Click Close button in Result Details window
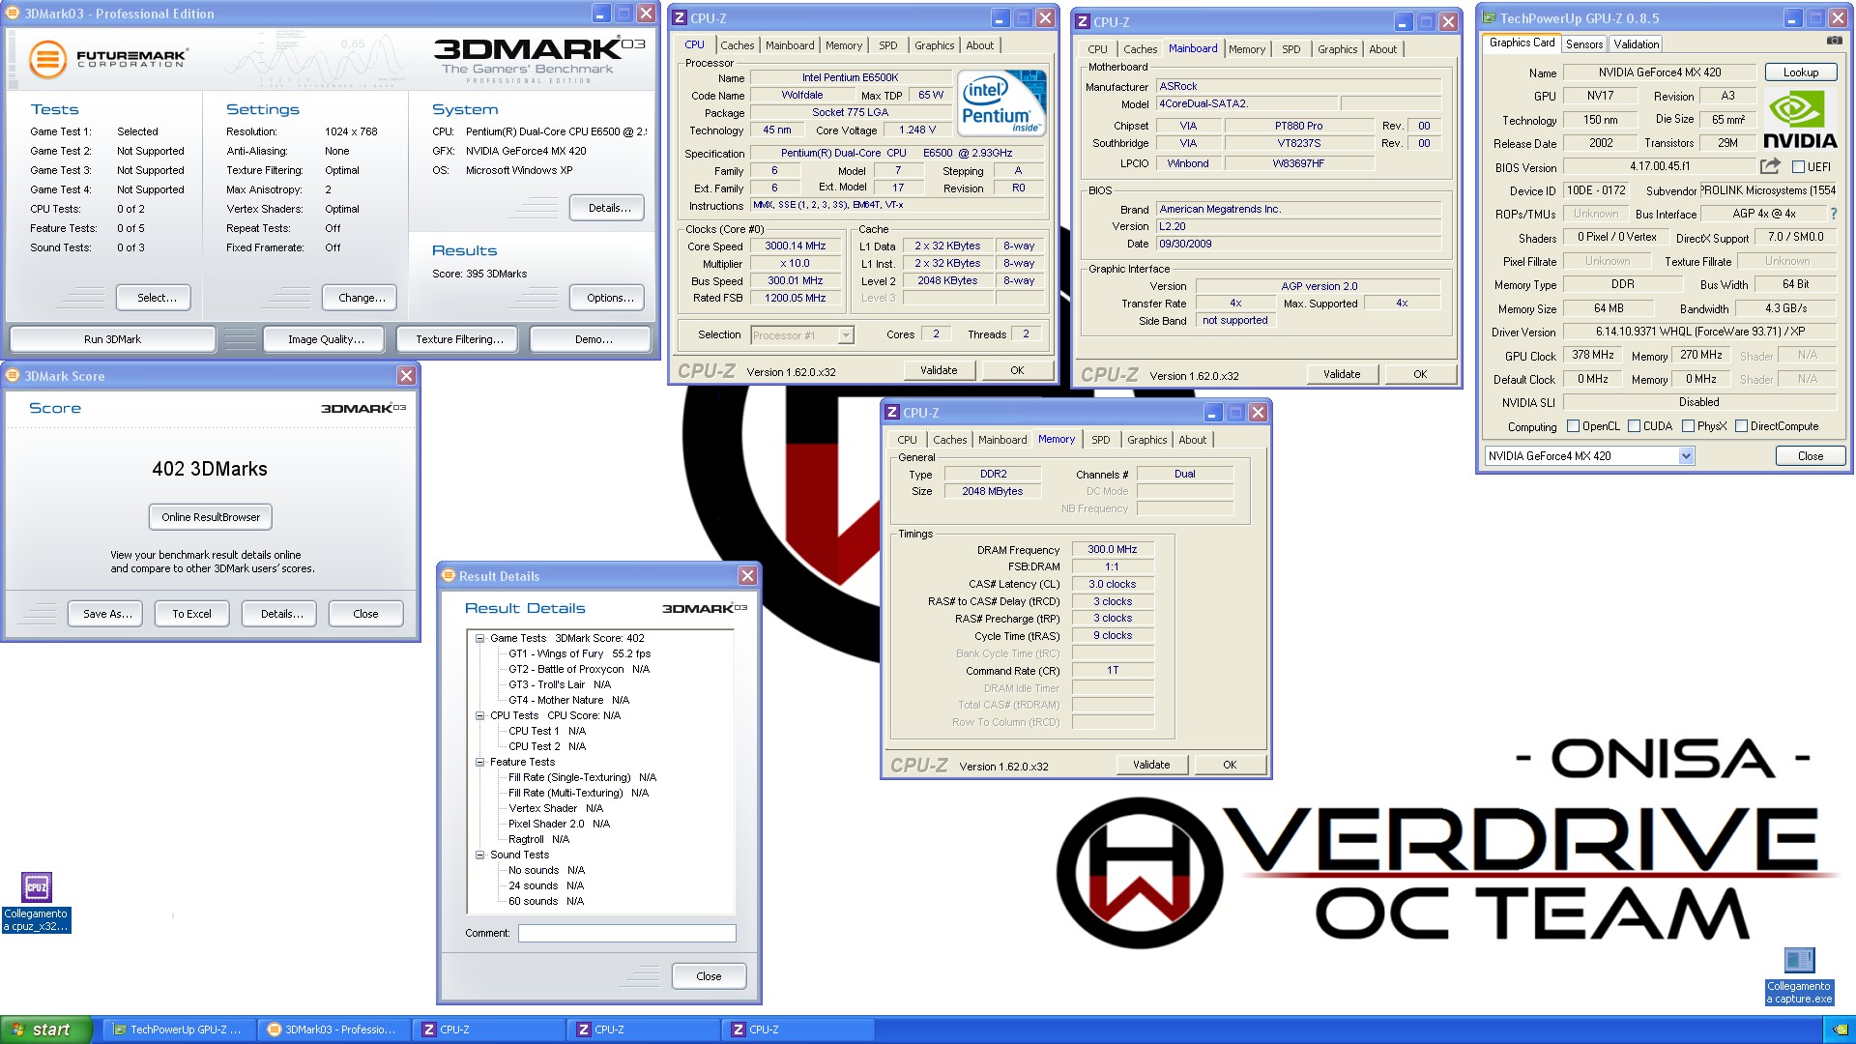This screenshot has height=1044, width=1856. pyautogui.click(x=709, y=976)
